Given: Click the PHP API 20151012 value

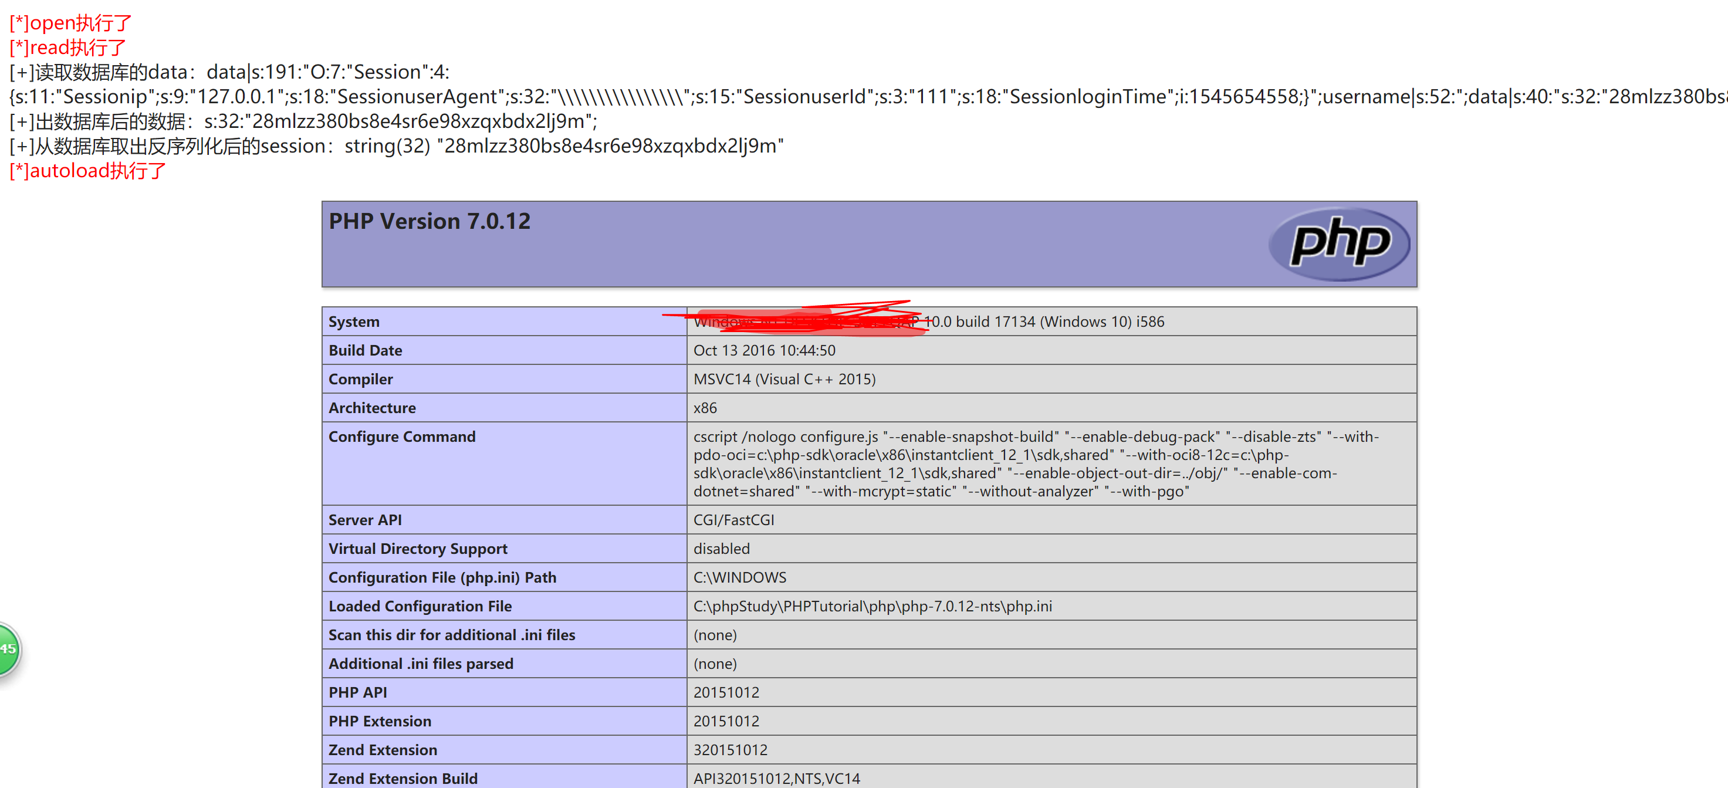Looking at the screenshot, I should [726, 693].
